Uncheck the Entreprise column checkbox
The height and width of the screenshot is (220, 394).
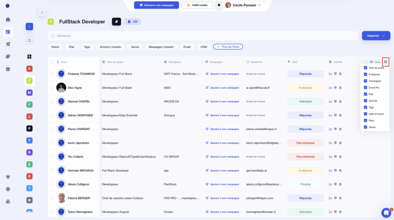365,74
